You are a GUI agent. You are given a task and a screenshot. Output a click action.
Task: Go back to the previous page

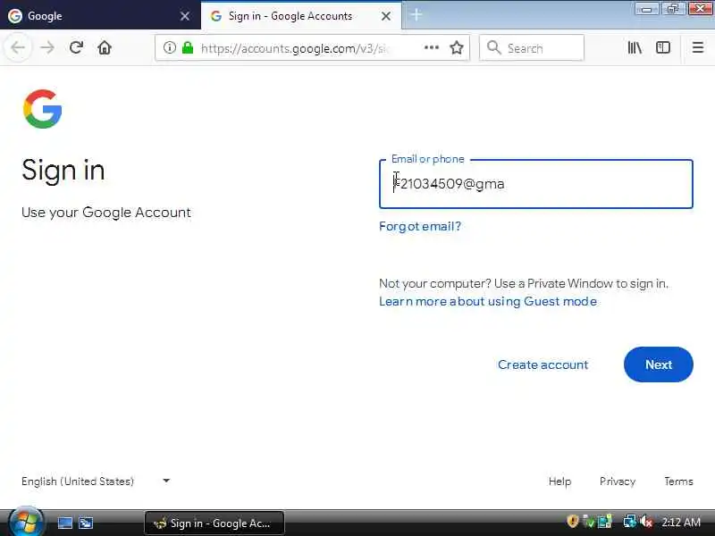pyautogui.click(x=18, y=47)
